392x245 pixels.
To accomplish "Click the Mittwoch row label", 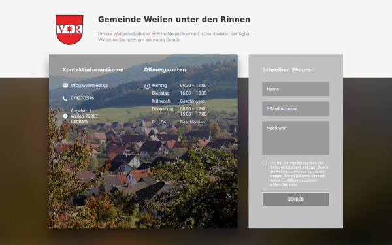I will (161, 101).
